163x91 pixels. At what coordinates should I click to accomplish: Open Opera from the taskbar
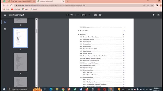[x=105, y=89]
